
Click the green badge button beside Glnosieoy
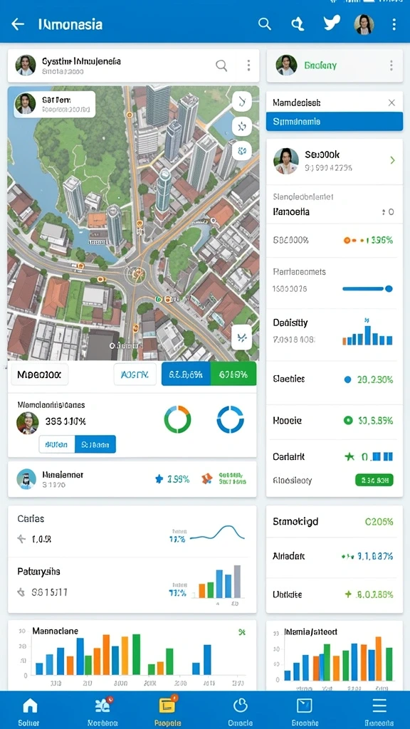(x=374, y=481)
